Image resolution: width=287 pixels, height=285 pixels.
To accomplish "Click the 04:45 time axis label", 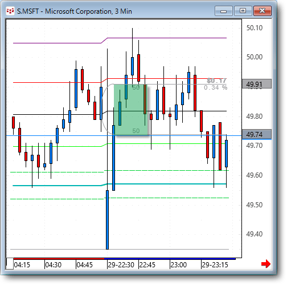I will (85, 265).
